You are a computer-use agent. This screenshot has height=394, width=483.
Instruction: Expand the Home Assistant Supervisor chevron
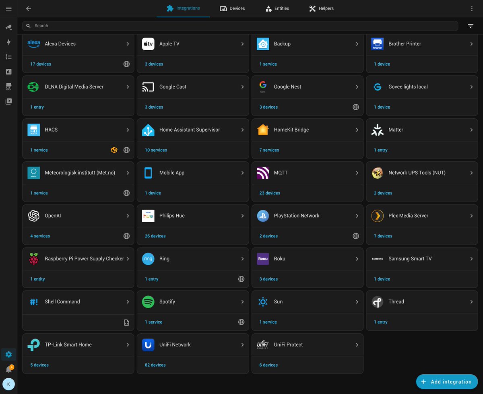coord(242,130)
